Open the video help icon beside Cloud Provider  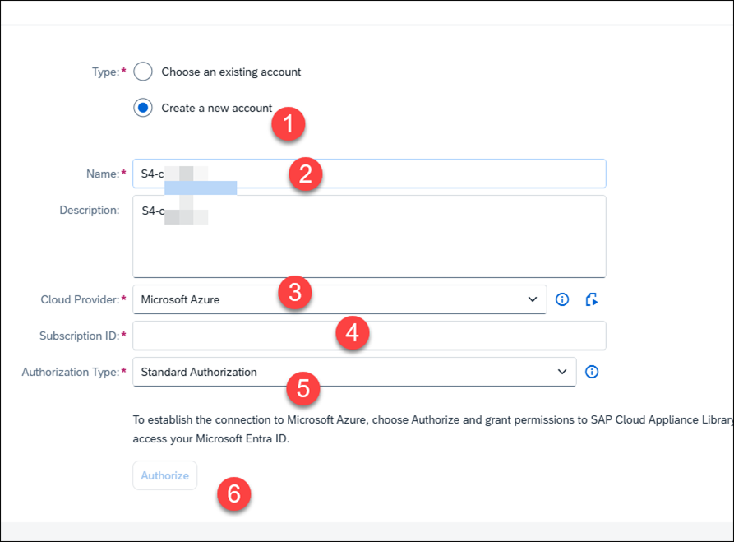[x=591, y=299]
